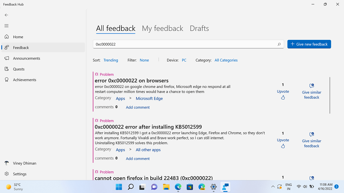Give similar feedback for browsers error

click(x=312, y=92)
